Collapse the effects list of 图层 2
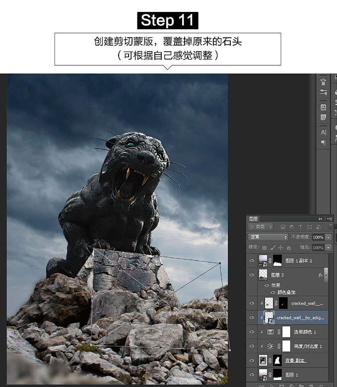Screen dimensions: 337x387 point(326,275)
